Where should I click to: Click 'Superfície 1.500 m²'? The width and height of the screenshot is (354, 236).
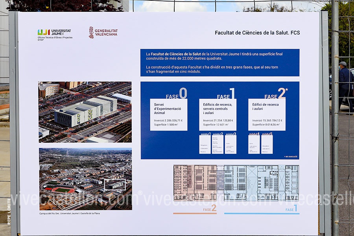coord(166,125)
